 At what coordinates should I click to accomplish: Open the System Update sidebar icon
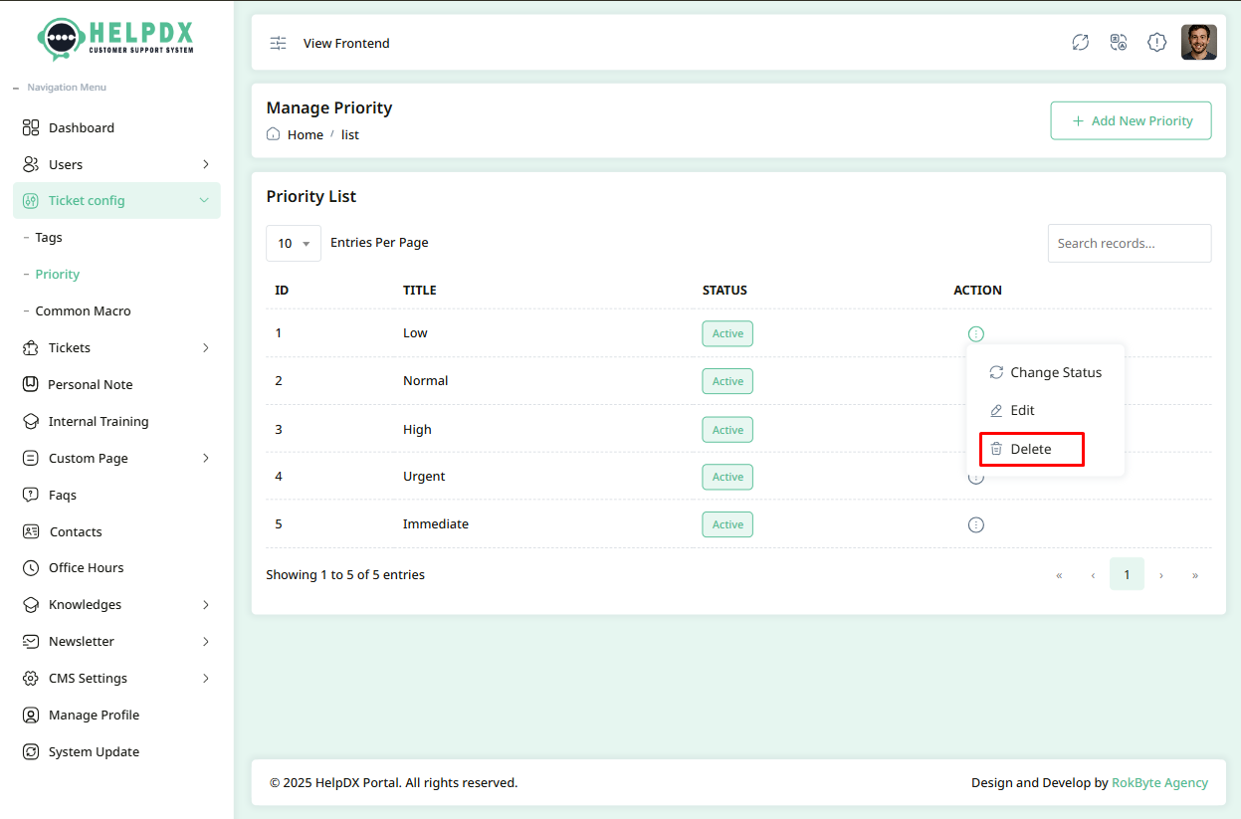click(x=29, y=751)
